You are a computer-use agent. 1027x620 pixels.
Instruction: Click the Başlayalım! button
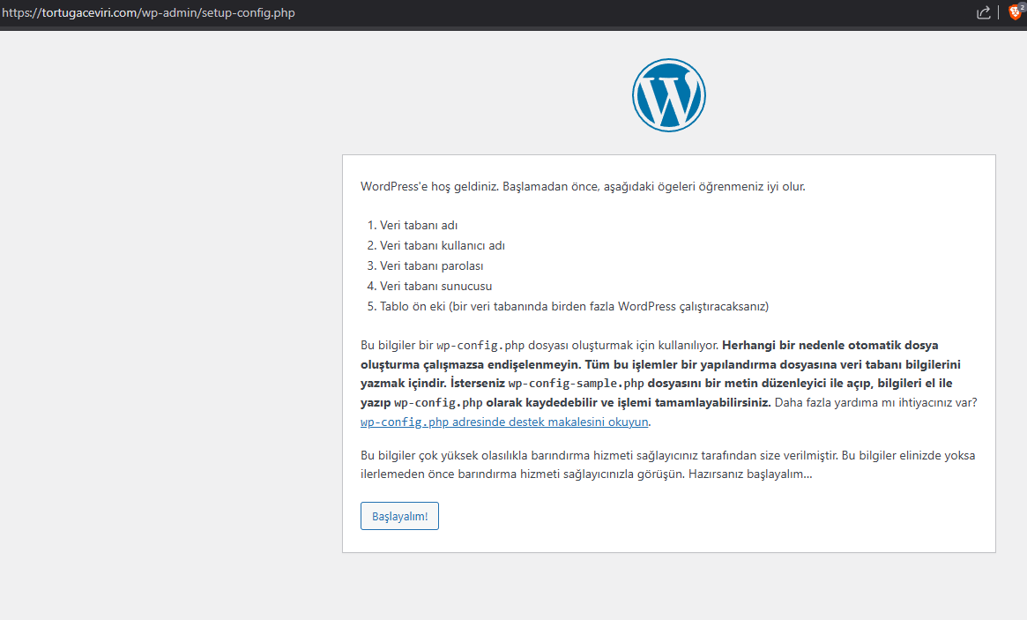point(399,516)
